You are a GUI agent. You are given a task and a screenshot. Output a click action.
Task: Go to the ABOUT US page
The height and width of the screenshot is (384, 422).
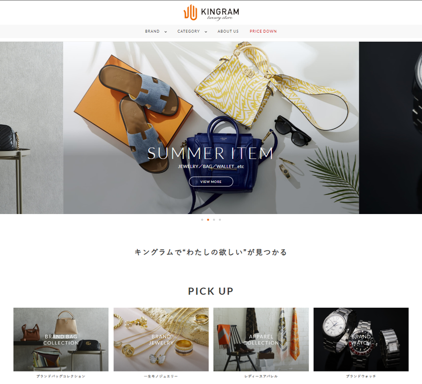tap(228, 32)
